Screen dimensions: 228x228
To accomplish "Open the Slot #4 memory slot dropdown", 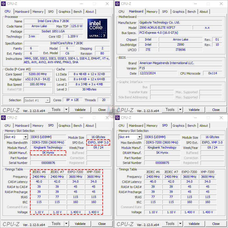I will [x=139, y=137].
